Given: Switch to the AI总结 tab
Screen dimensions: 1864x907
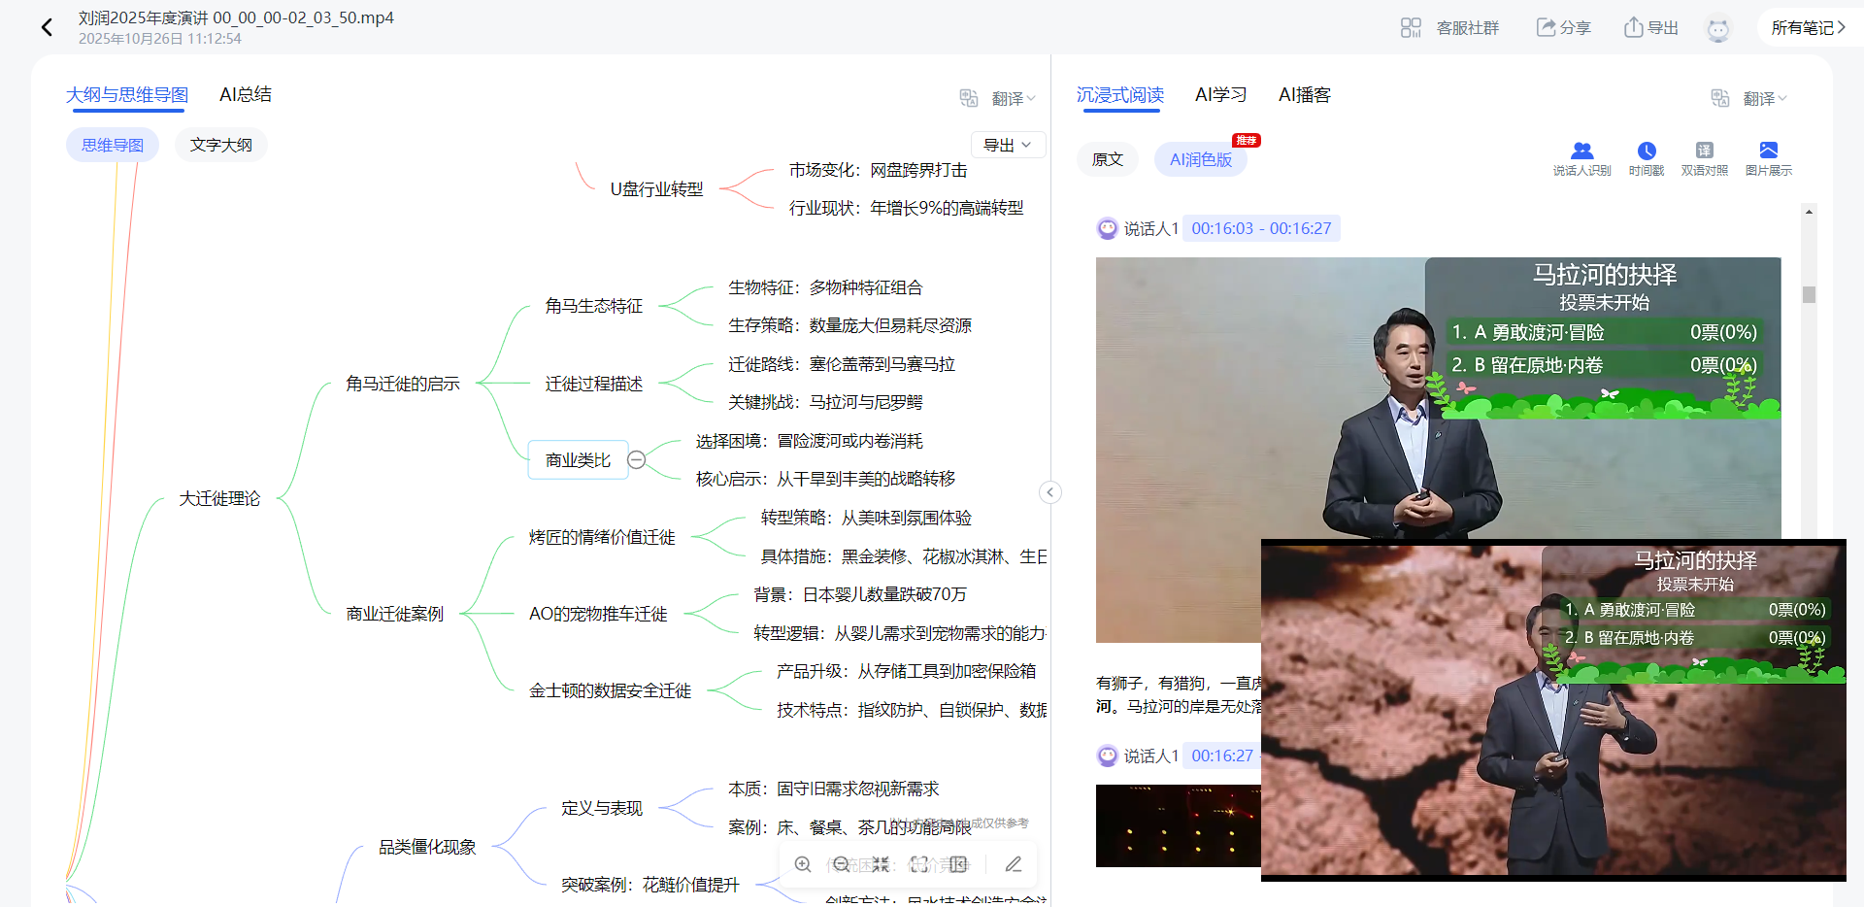Looking at the screenshot, I should click(x=246, y=94).
